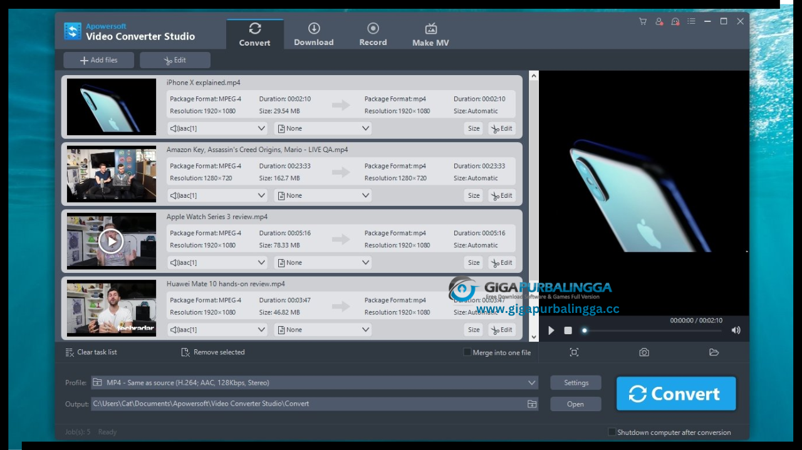
Task: Play the Apple Watch Series 3 review thumbnail
Action: 111,241
